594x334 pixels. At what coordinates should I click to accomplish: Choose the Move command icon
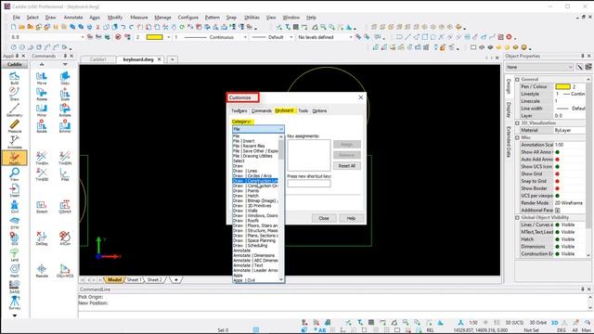click(42, 78)
